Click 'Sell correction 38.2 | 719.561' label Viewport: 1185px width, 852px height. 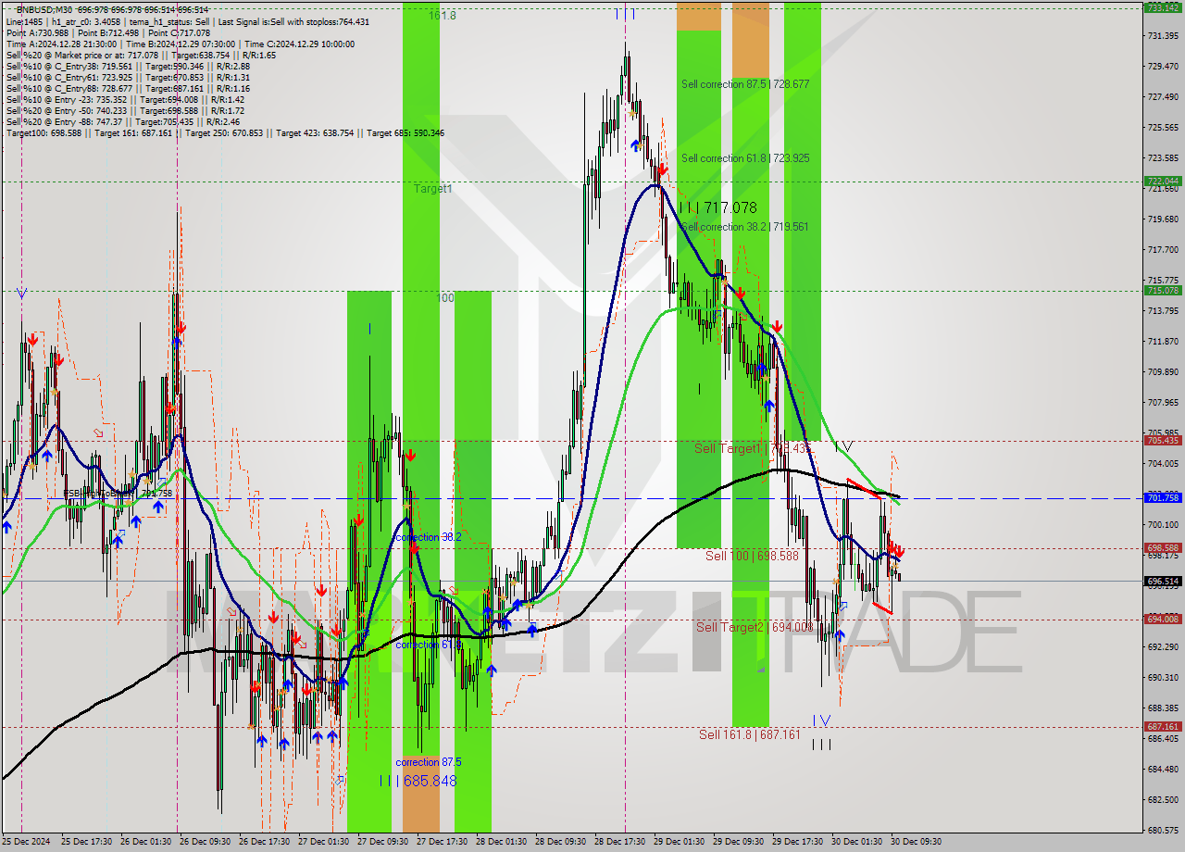(745, 227)
